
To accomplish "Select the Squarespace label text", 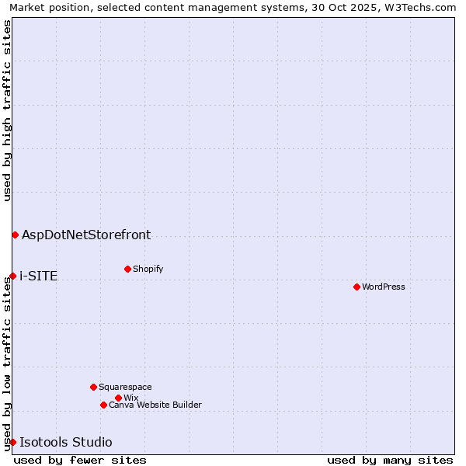I will point(125,387).
